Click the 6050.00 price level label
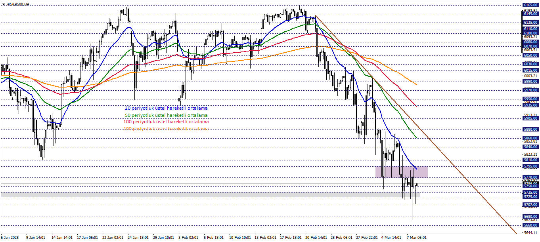The width and height of the screenshot is (540, 242). [x=530, y=55]
